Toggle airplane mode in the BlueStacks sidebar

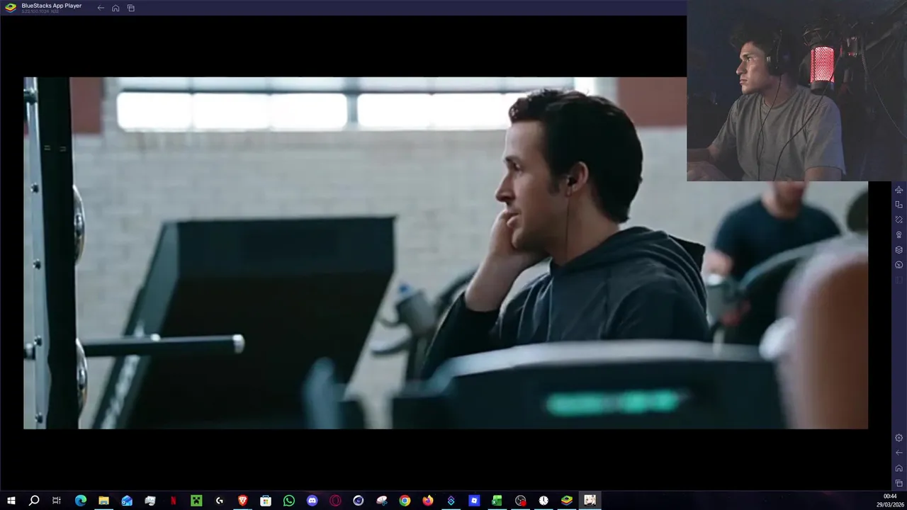(x=898, y=190)
